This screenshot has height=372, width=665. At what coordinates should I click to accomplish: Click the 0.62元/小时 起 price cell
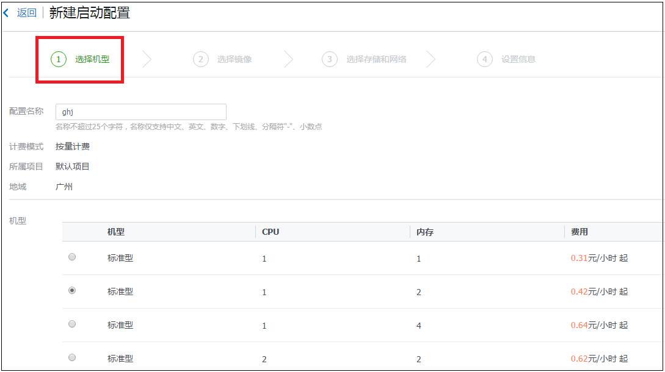point(599,359)
